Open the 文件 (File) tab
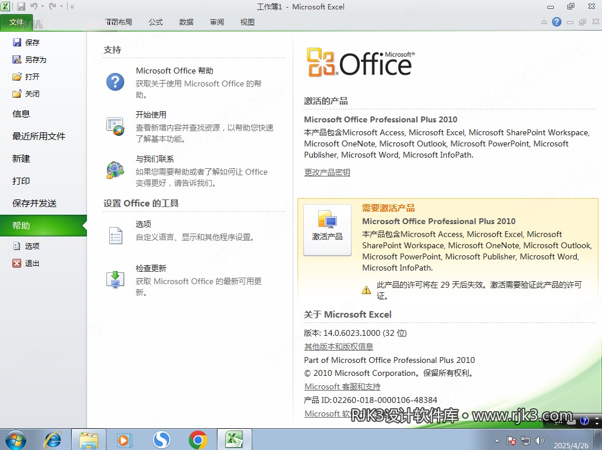The image size is (602, 450). (16, 22)
